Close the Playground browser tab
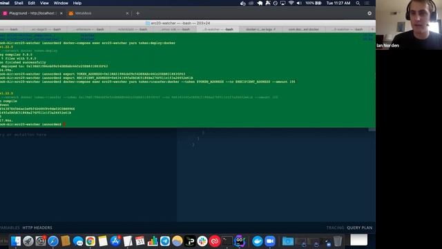Screen dimensions: 442x249 pyautogui.click(x=61, y=13)
